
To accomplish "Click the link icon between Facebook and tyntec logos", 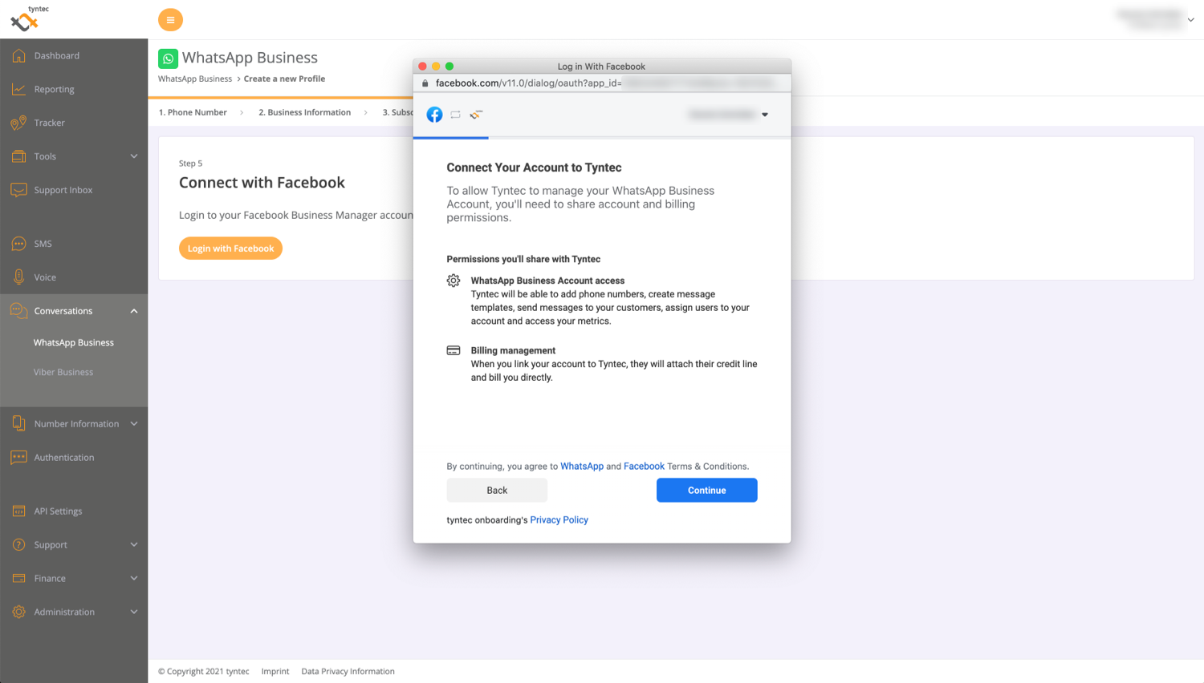I will [x=455, y=115].
